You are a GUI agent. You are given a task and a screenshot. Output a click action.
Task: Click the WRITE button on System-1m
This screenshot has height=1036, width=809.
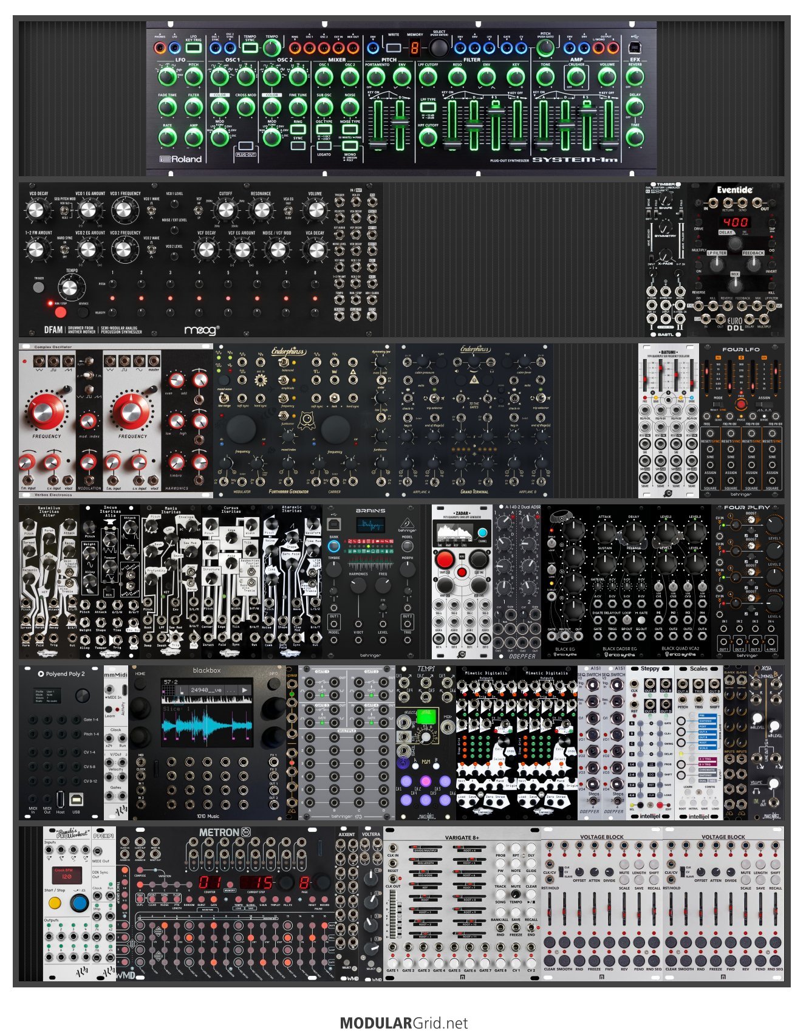coord(394,47)
